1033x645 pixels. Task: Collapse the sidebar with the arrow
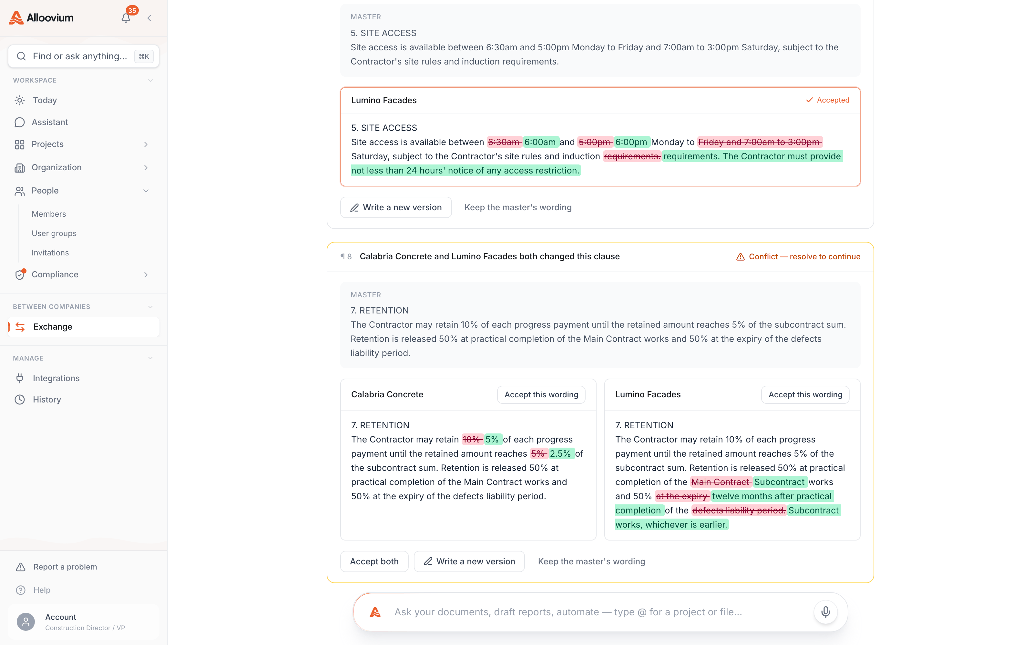pyautogui.click(x=149, y=18)
